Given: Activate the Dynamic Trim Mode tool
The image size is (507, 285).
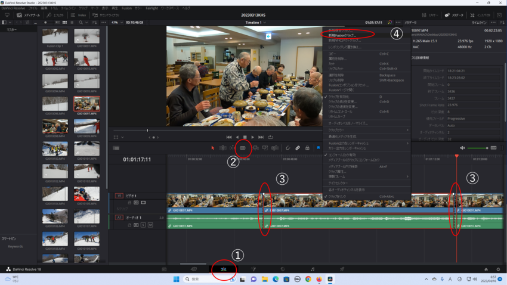Looking at the screenshot, I should coord(233,148).
